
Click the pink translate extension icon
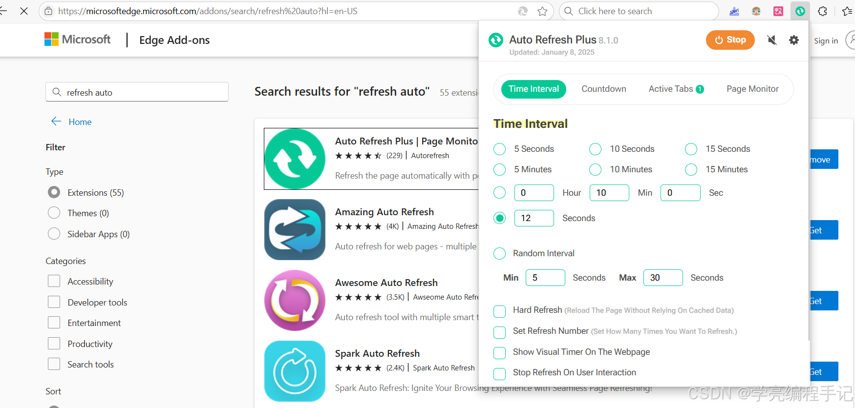coord(778,11)
